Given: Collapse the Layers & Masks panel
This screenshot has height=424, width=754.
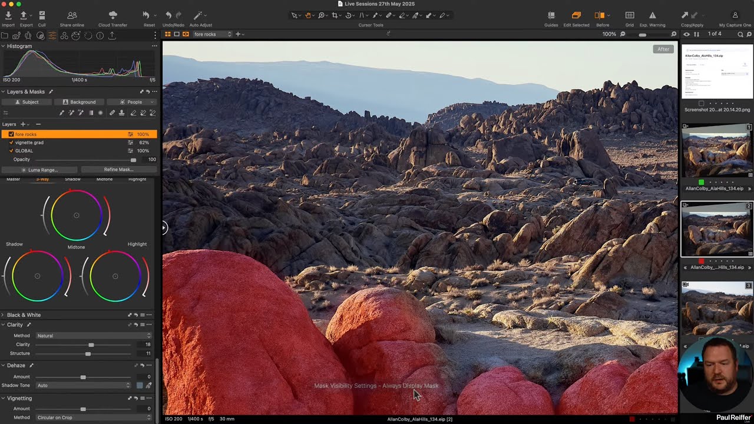Looking at the screenshot, I should [3, 91].
